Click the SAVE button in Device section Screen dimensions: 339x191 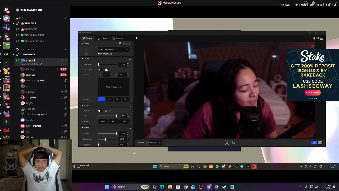[x=128, y=43]
